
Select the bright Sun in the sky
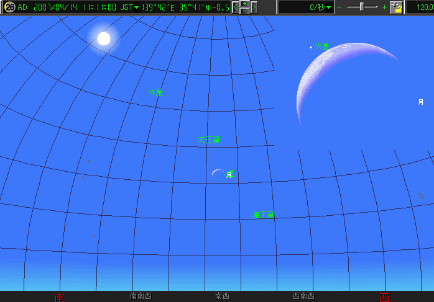pos(103,38)
